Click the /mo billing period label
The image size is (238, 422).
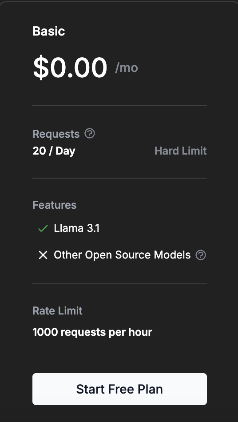click(127, 68)
